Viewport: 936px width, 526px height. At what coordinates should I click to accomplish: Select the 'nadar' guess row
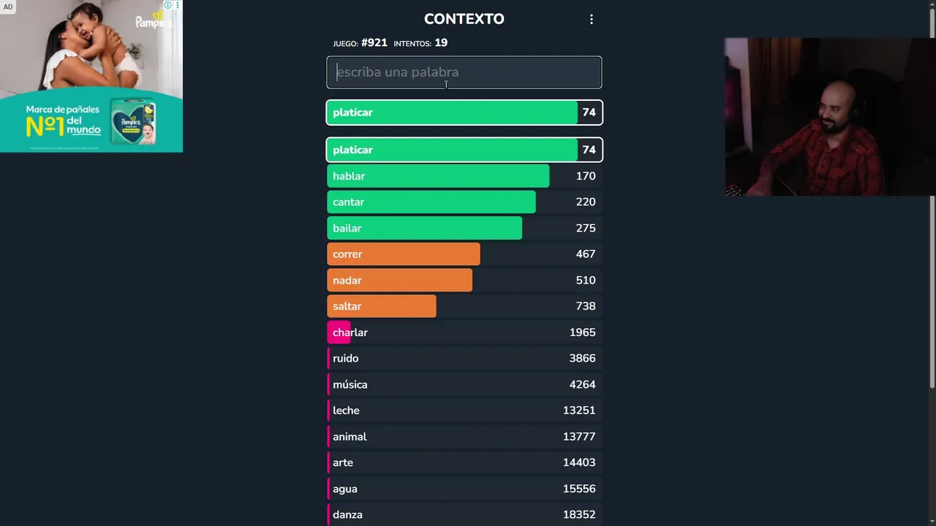[464, 281]
